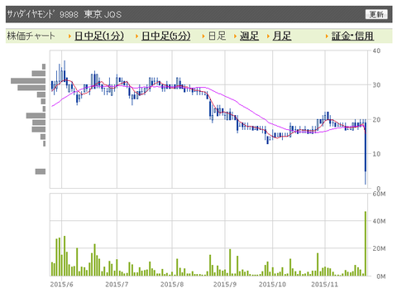The width and height of the screenshot is (397, 298).
Task: Click the 40 price axis label
Action: (376, 50)
